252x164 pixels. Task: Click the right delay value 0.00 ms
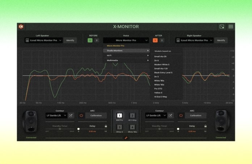[x=192, y=131]
